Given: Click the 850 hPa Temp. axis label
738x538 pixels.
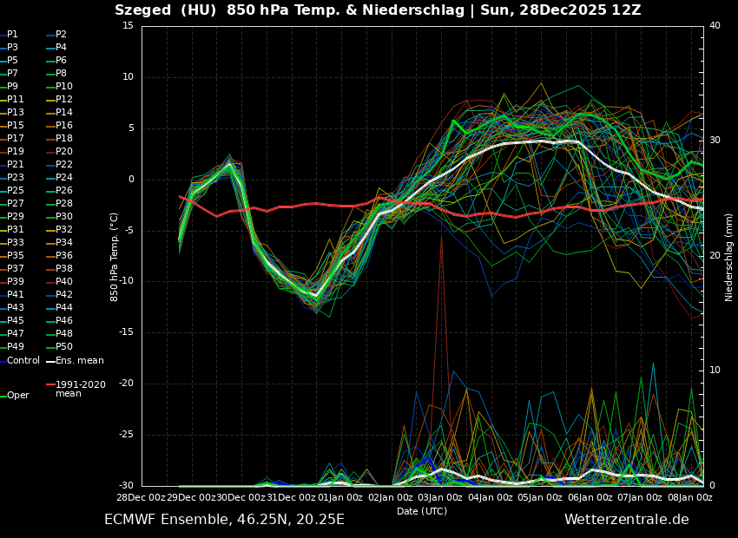Looking at the screenshot, I should click(115, 256).
